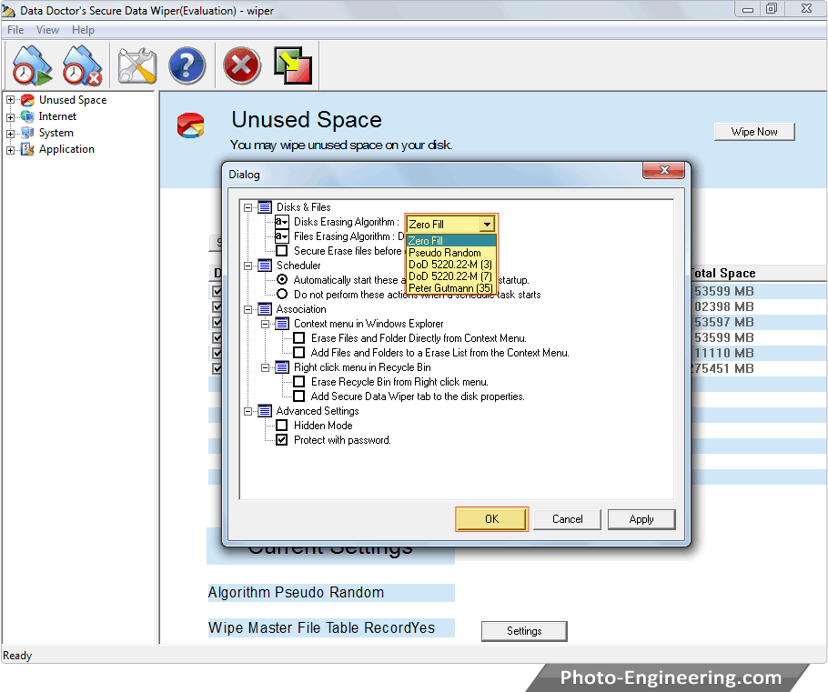
Task: Click Cancel in the dialog
Action: tap(567, 519)
